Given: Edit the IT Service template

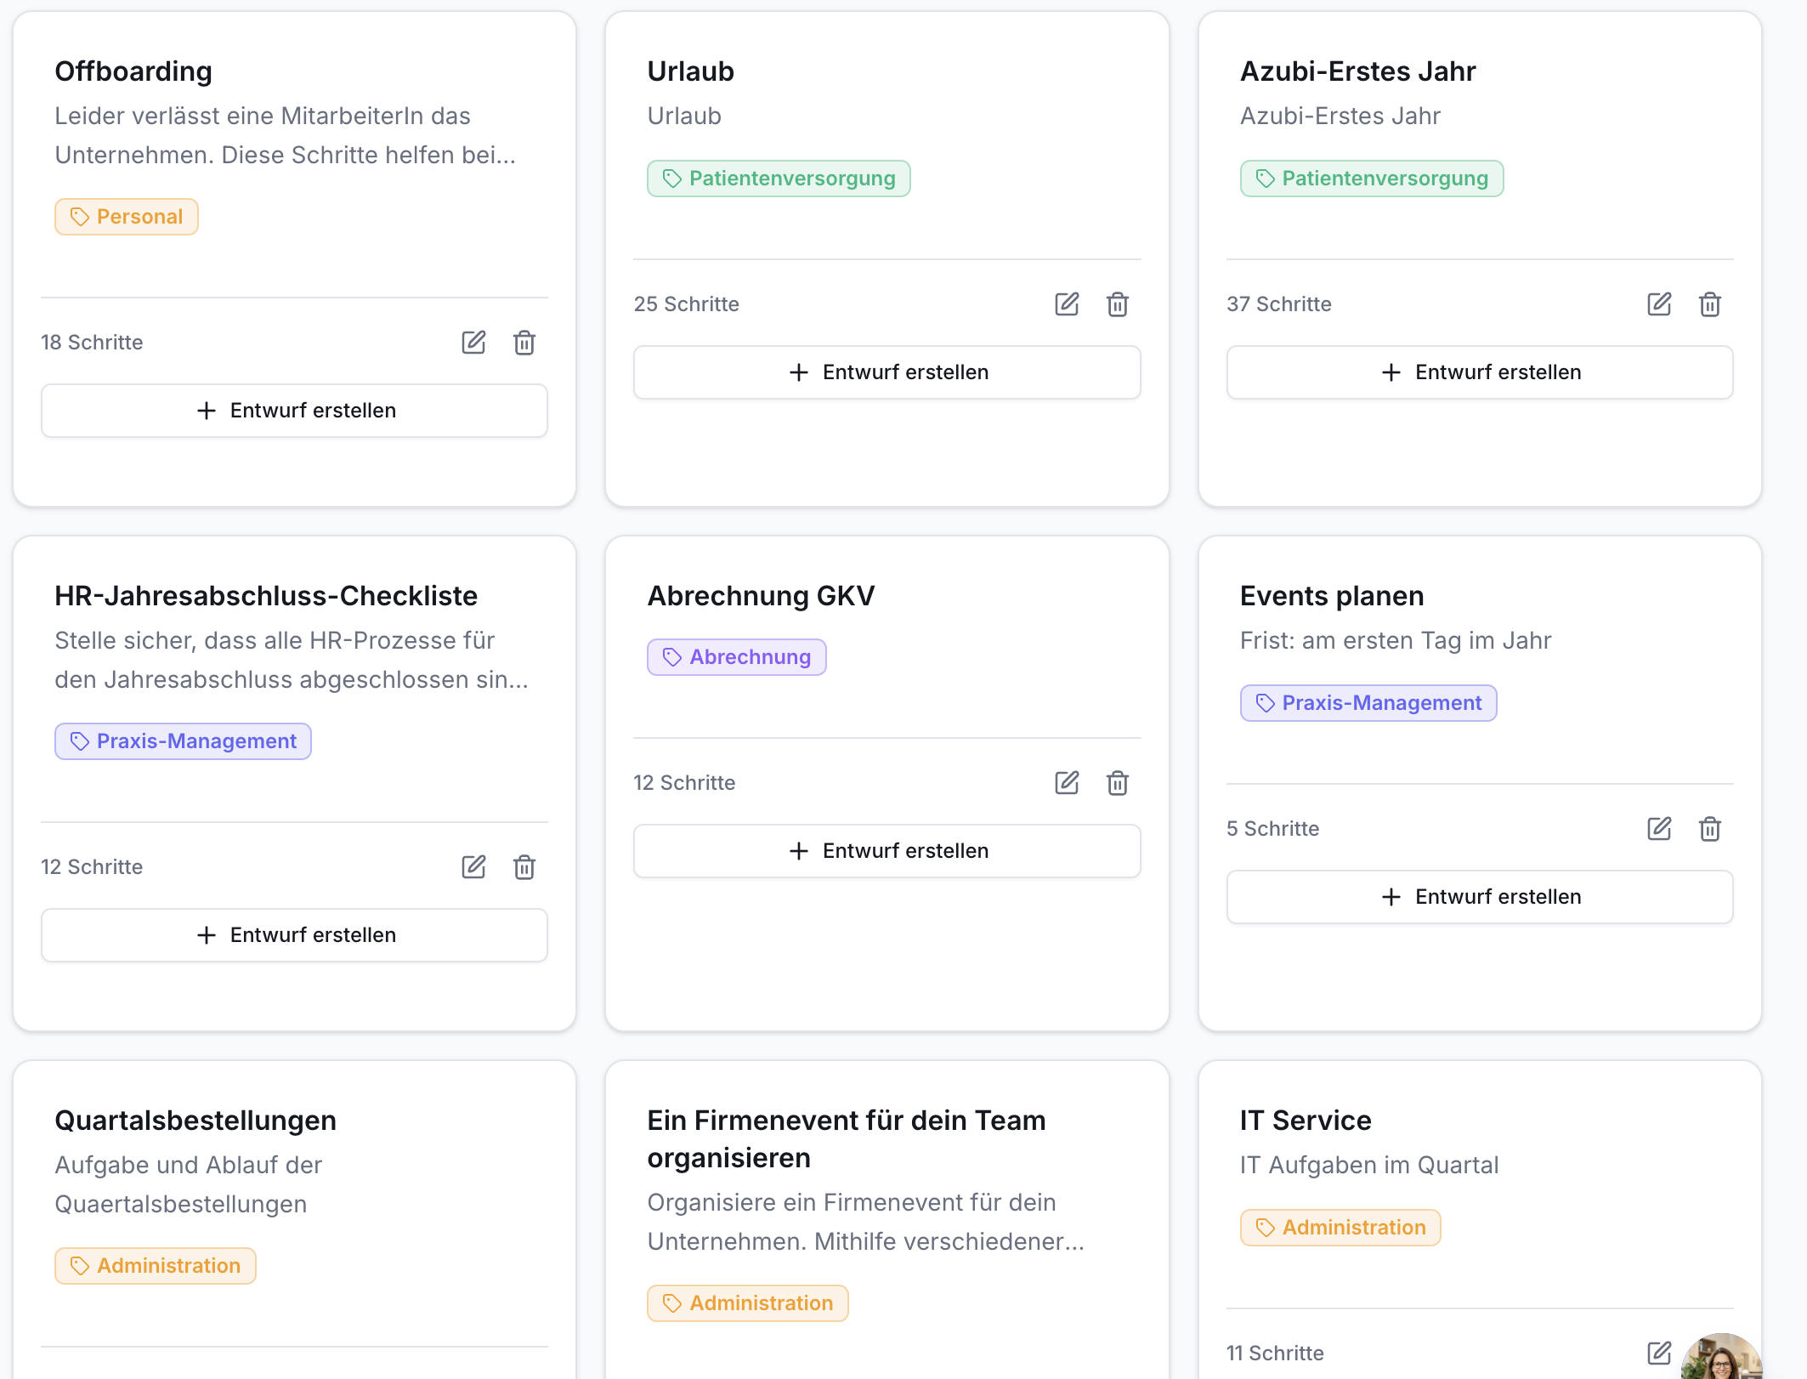Looking at the screenshot, I should coord(1659,1353).
